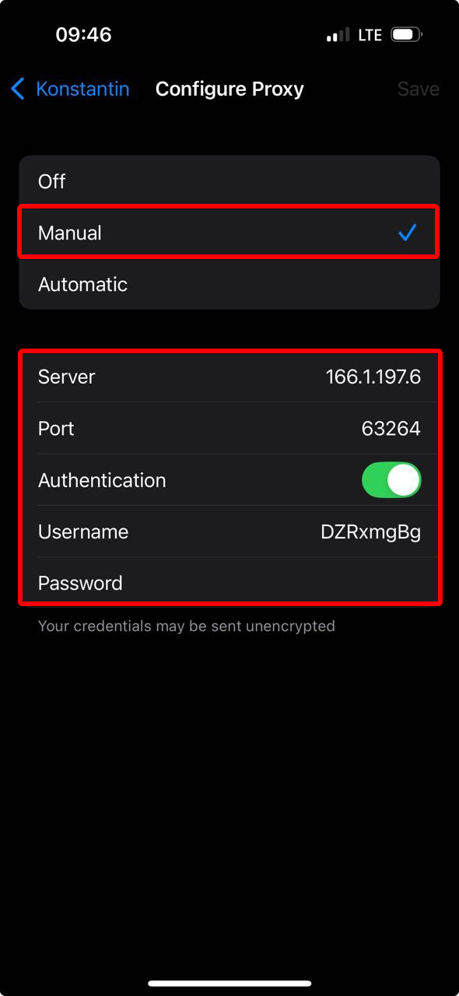Edit the Username field DZRxmgBg
The image size is (459, 996).
tap(229, 531)
